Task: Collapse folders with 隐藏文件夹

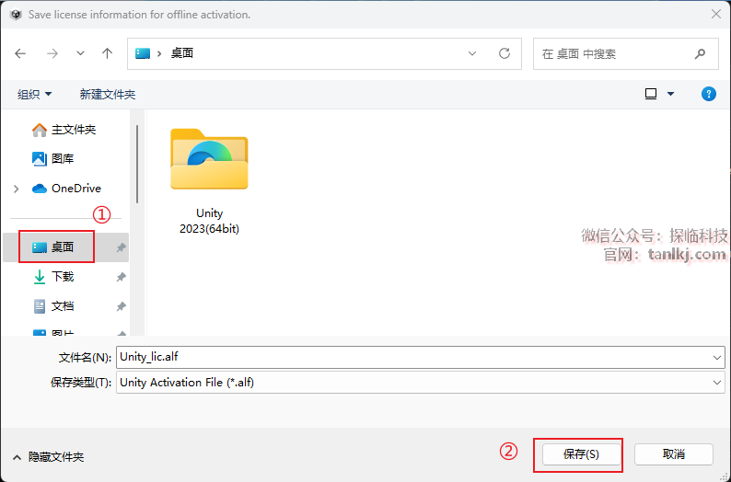Action: 49,457
